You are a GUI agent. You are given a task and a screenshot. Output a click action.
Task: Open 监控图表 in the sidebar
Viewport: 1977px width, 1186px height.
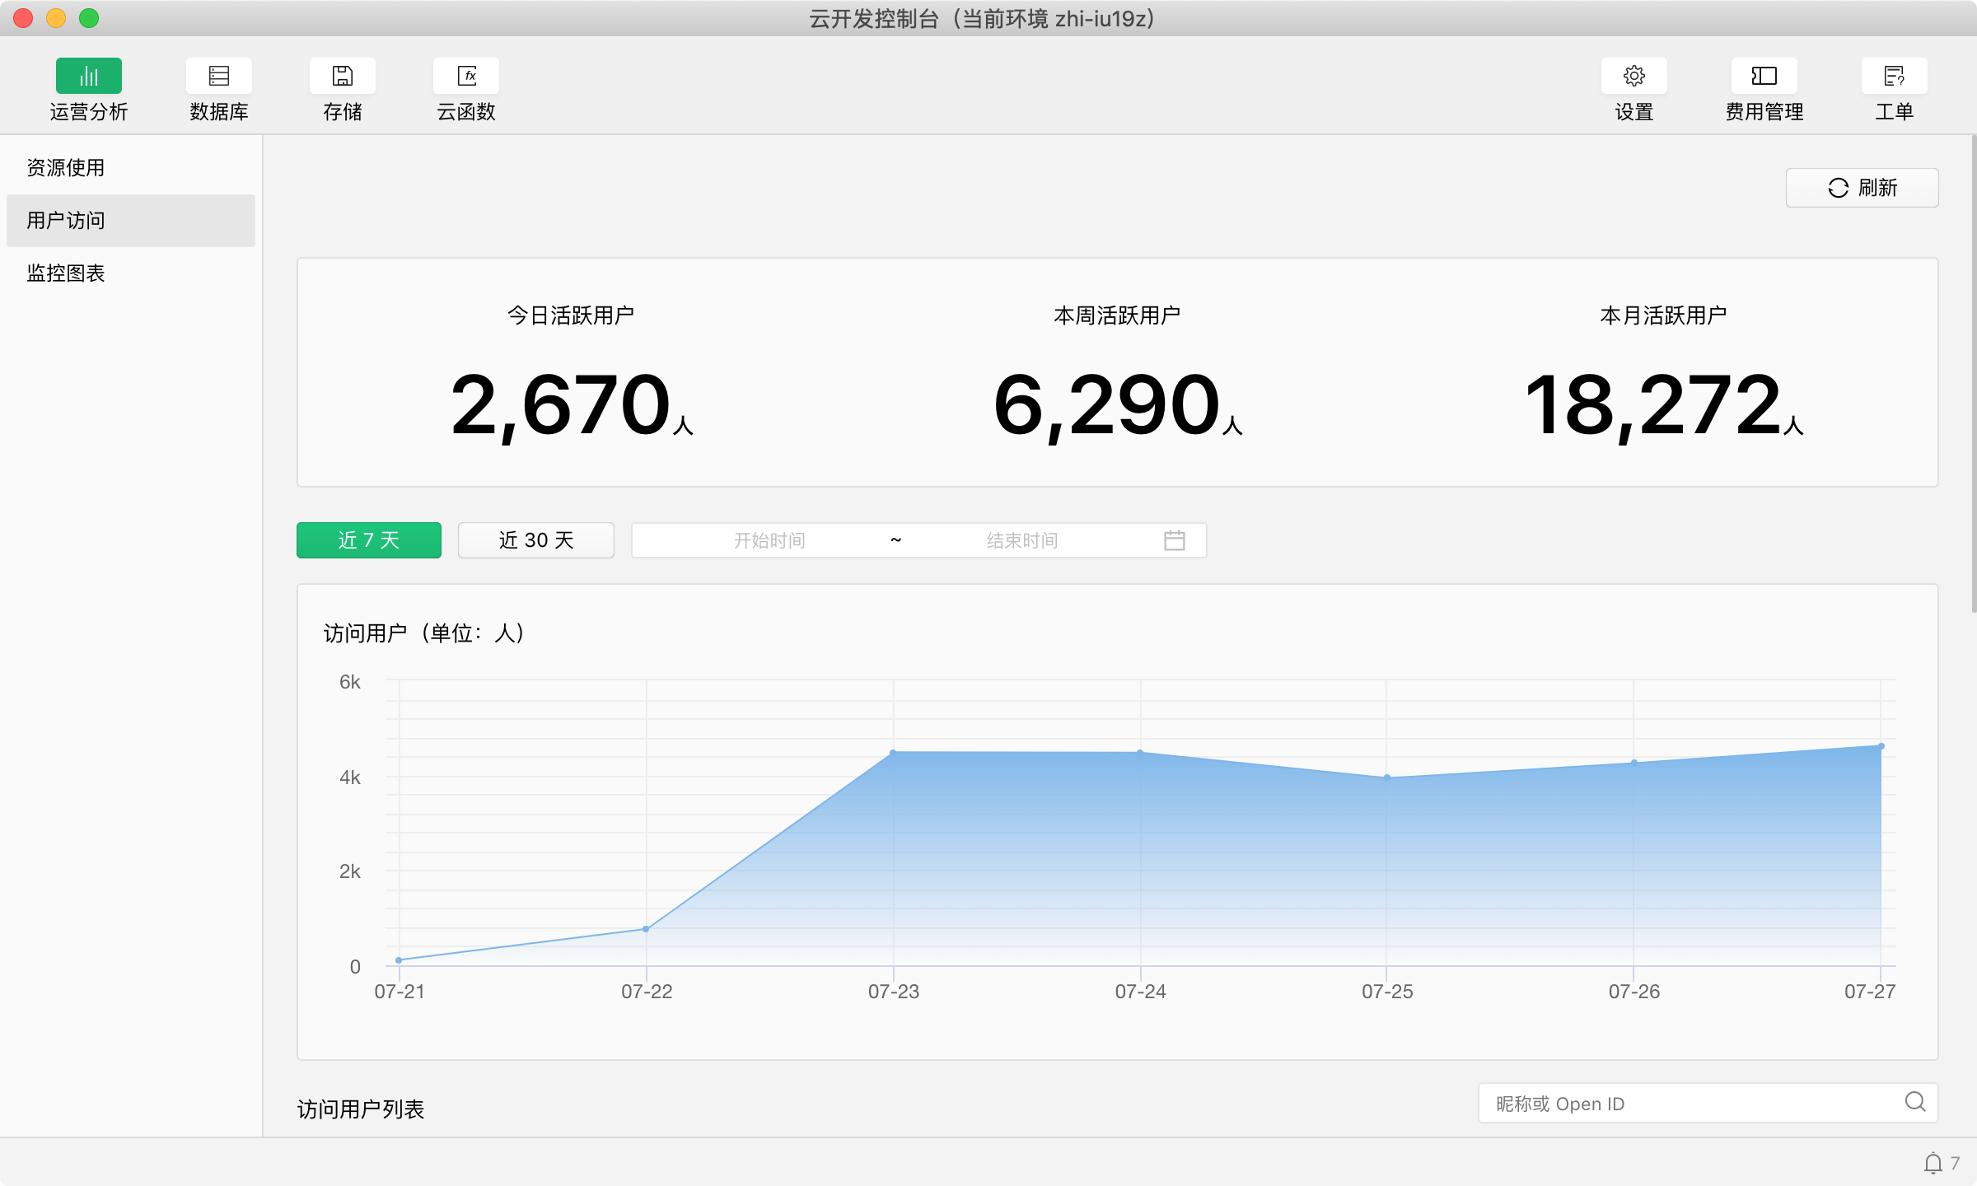coord(66,273)
